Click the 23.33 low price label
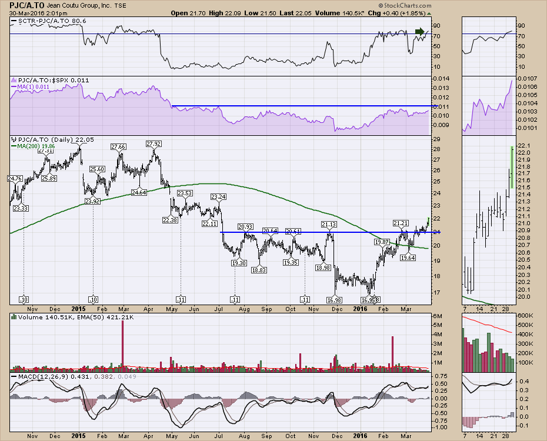The height and width of the screenshot is (441, 547). click(x=21, y=208)
